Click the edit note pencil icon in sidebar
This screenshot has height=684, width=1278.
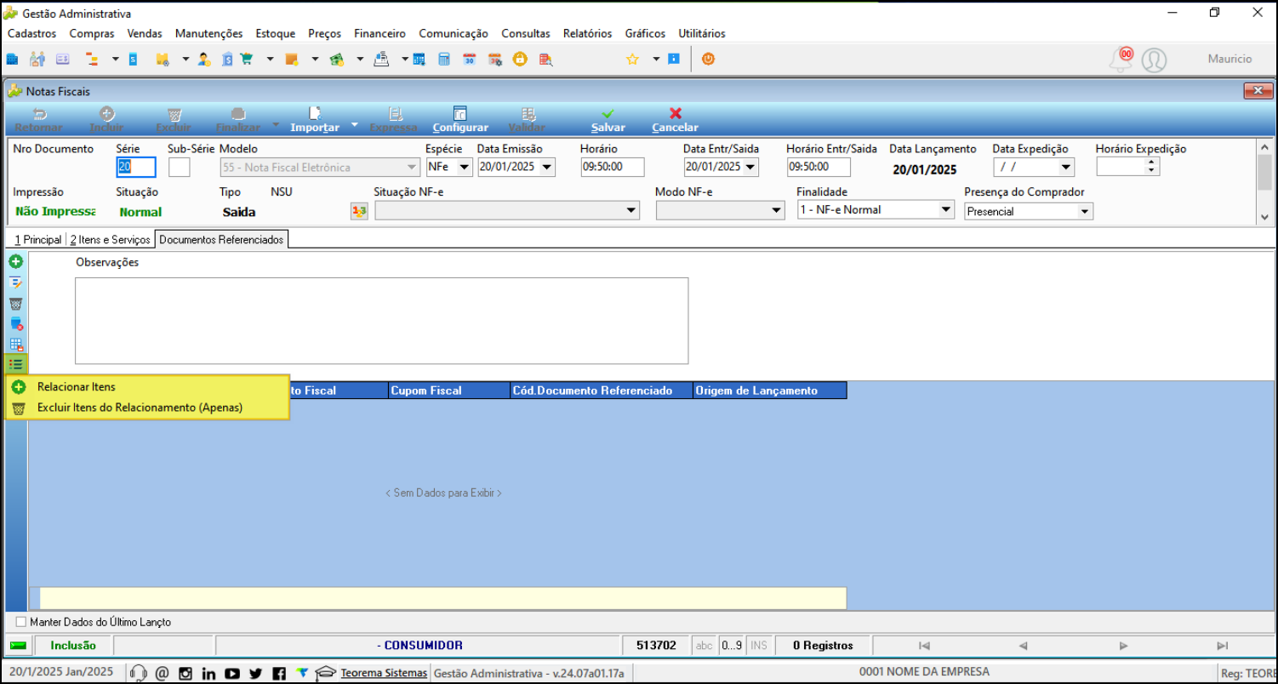point(15,282)
